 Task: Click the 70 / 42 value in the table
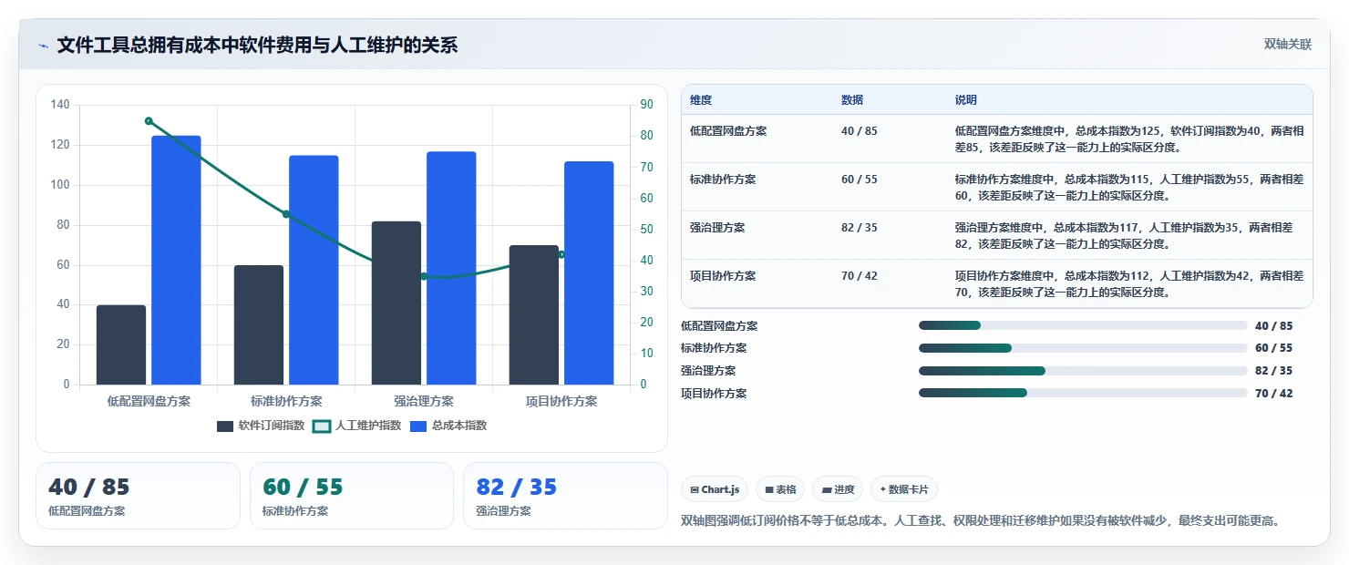tap(860, 276)
